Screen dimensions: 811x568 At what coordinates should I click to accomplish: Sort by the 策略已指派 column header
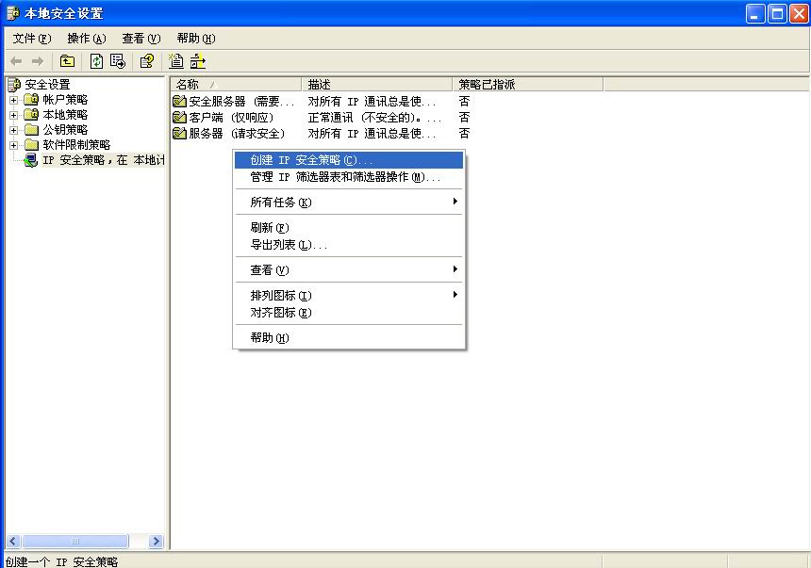pyautogui.click(x=527, y=84)
